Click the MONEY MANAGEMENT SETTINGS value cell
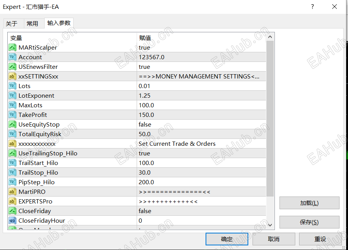Image resolution: width=348 pixels, height=250 pixels. (x=201, y=76)
